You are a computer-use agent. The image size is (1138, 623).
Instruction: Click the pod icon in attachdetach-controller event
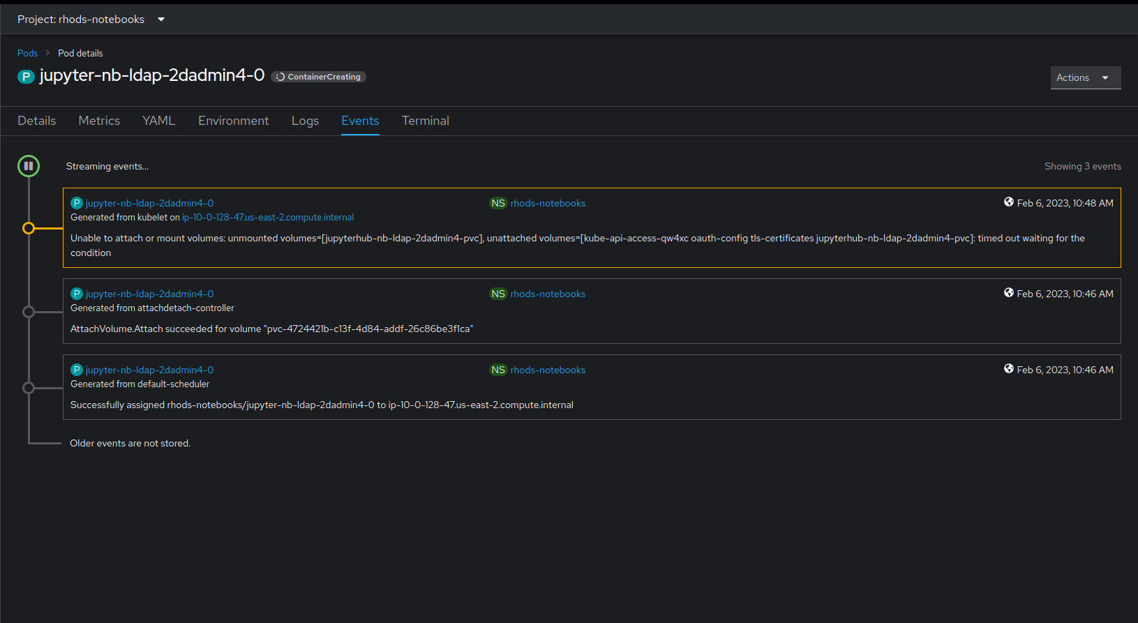tap(77, 294)
